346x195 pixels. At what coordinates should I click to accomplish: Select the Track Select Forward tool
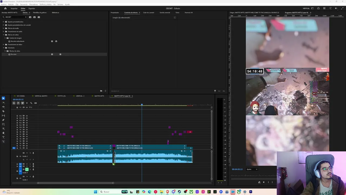coord(3,103)
